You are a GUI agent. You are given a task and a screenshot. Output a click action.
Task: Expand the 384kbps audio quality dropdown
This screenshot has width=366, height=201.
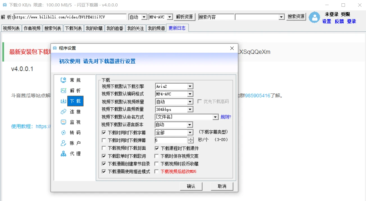click(x=190, y=109)
